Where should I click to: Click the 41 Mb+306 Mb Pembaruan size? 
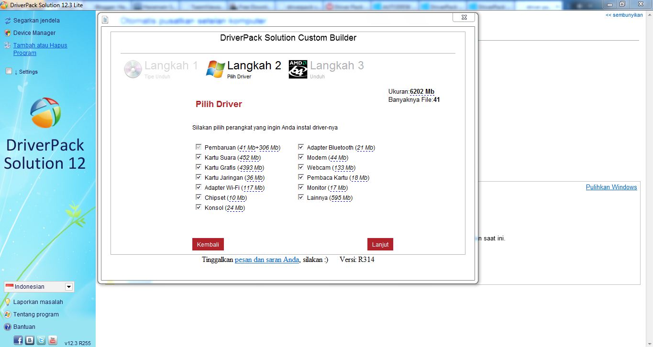coord(259,148)
